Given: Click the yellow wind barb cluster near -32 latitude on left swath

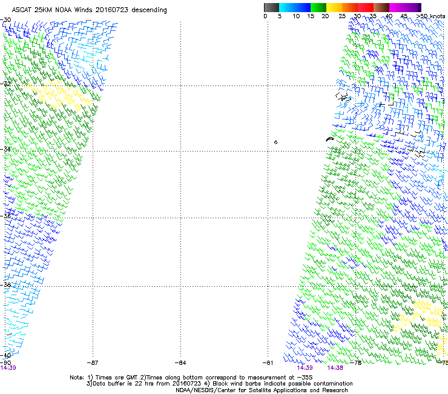Looking at the screenshot, I should pyautogui.click(x=59, y=95).
